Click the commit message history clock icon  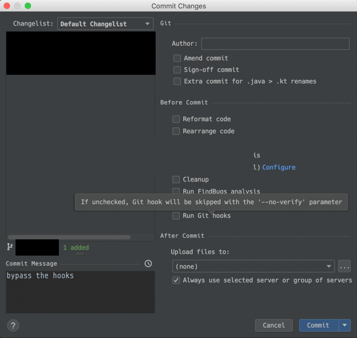[148, 264]
